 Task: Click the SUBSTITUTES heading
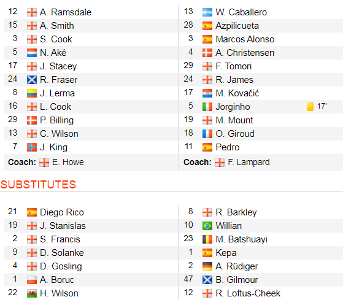pos(38,185)
